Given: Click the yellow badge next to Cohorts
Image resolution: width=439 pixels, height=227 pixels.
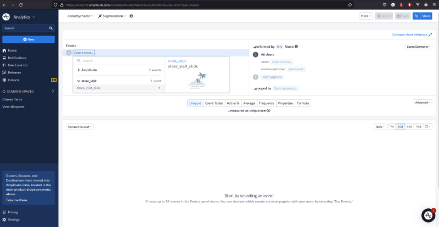Looking at the screenshot, I should pyautogui.click(x=54, y=80).
